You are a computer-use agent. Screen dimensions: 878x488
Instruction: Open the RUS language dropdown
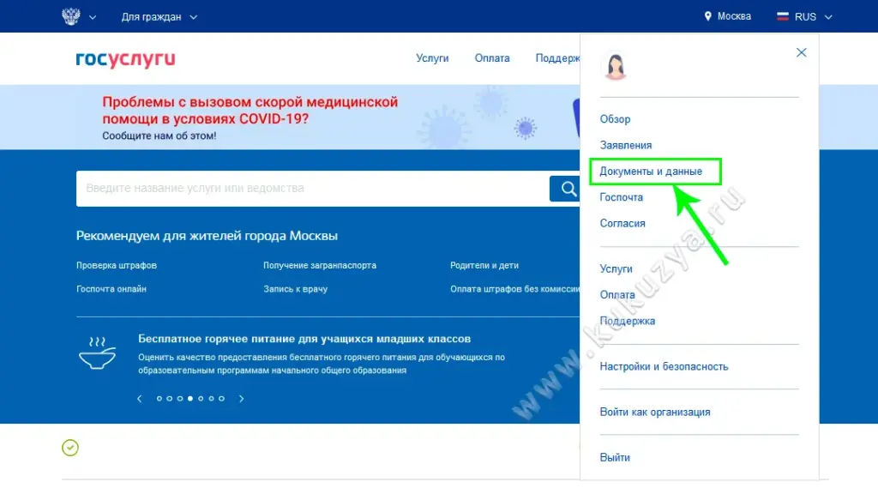tap(804, 16)
